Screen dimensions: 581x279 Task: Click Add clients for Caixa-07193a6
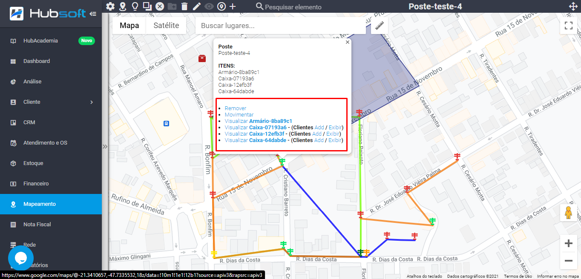point(319,128)
